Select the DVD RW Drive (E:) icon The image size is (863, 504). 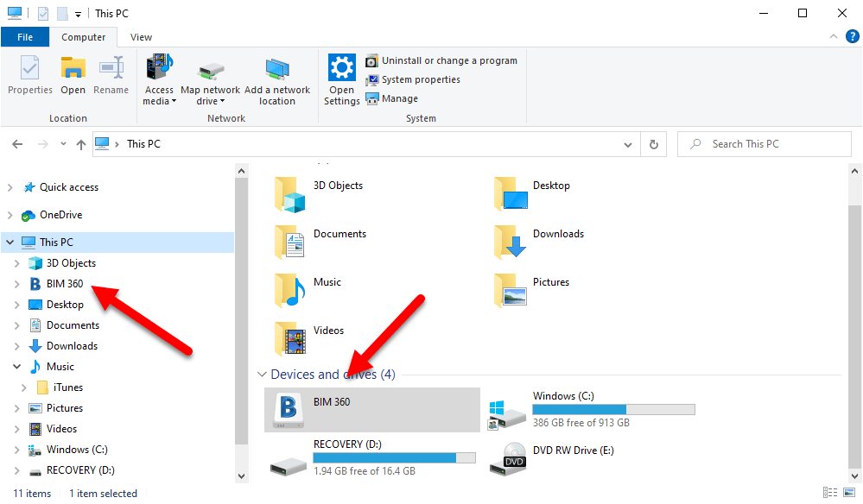(x=509, y=458)
